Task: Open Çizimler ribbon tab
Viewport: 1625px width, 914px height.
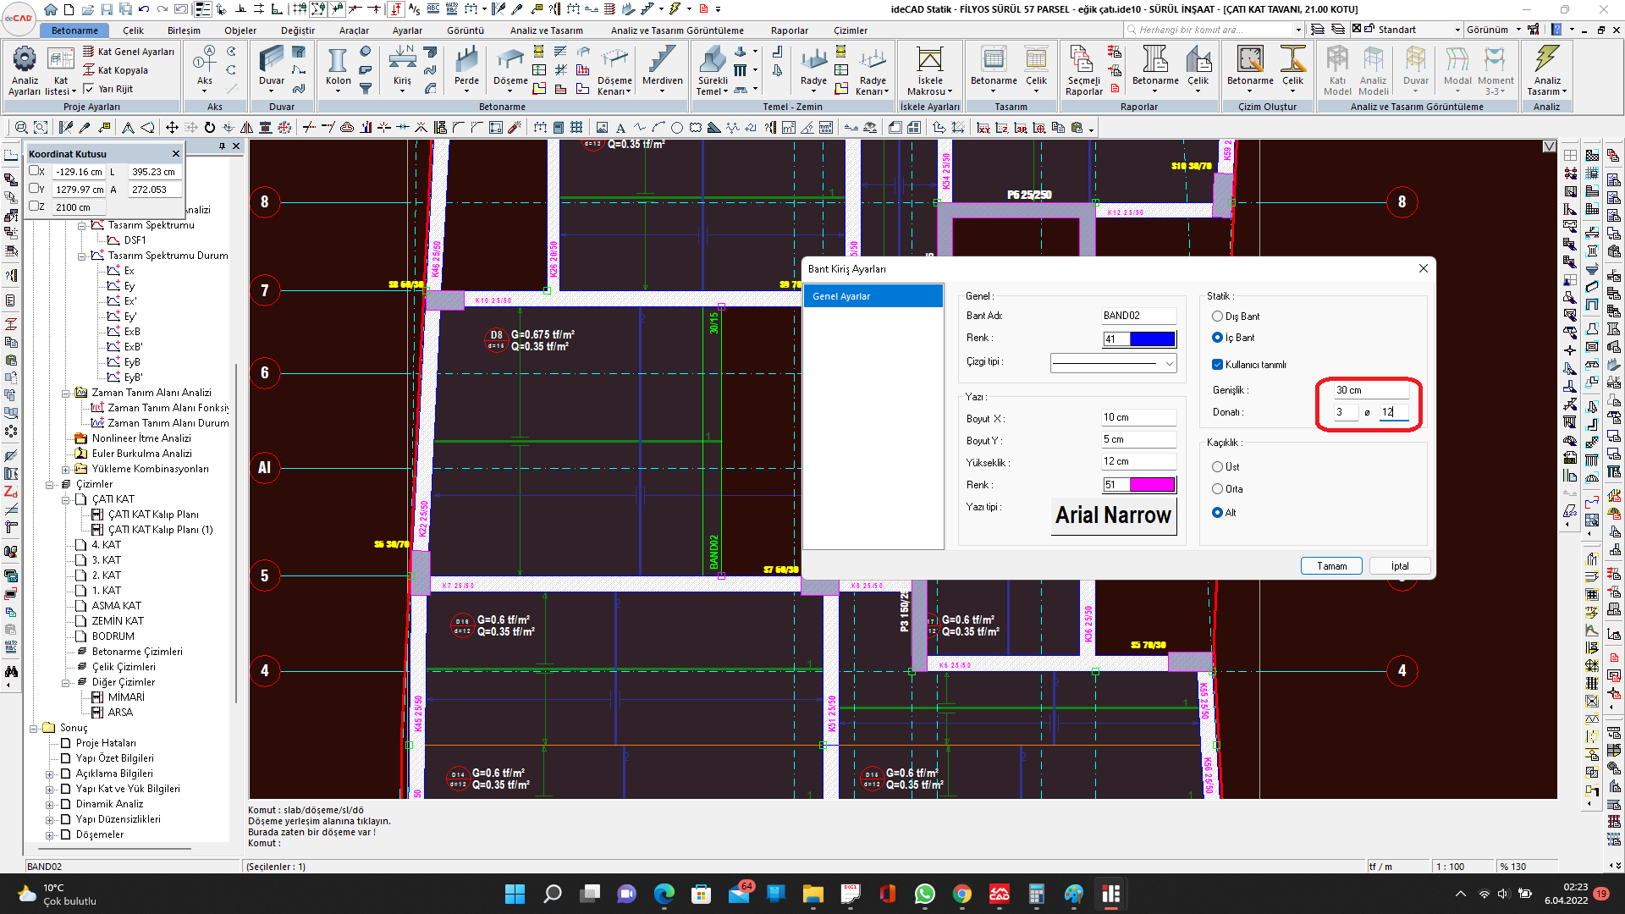Action: [850, 30]
